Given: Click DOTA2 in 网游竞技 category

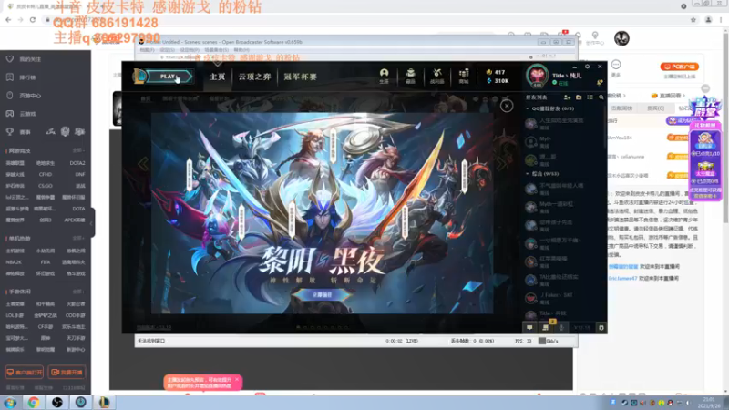Looking at the screenshot, I should [x=77, y=163].
